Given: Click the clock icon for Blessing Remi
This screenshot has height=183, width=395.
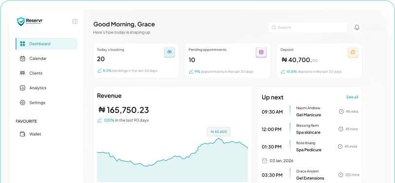Looking at the screenshot, I should point(341,129).
